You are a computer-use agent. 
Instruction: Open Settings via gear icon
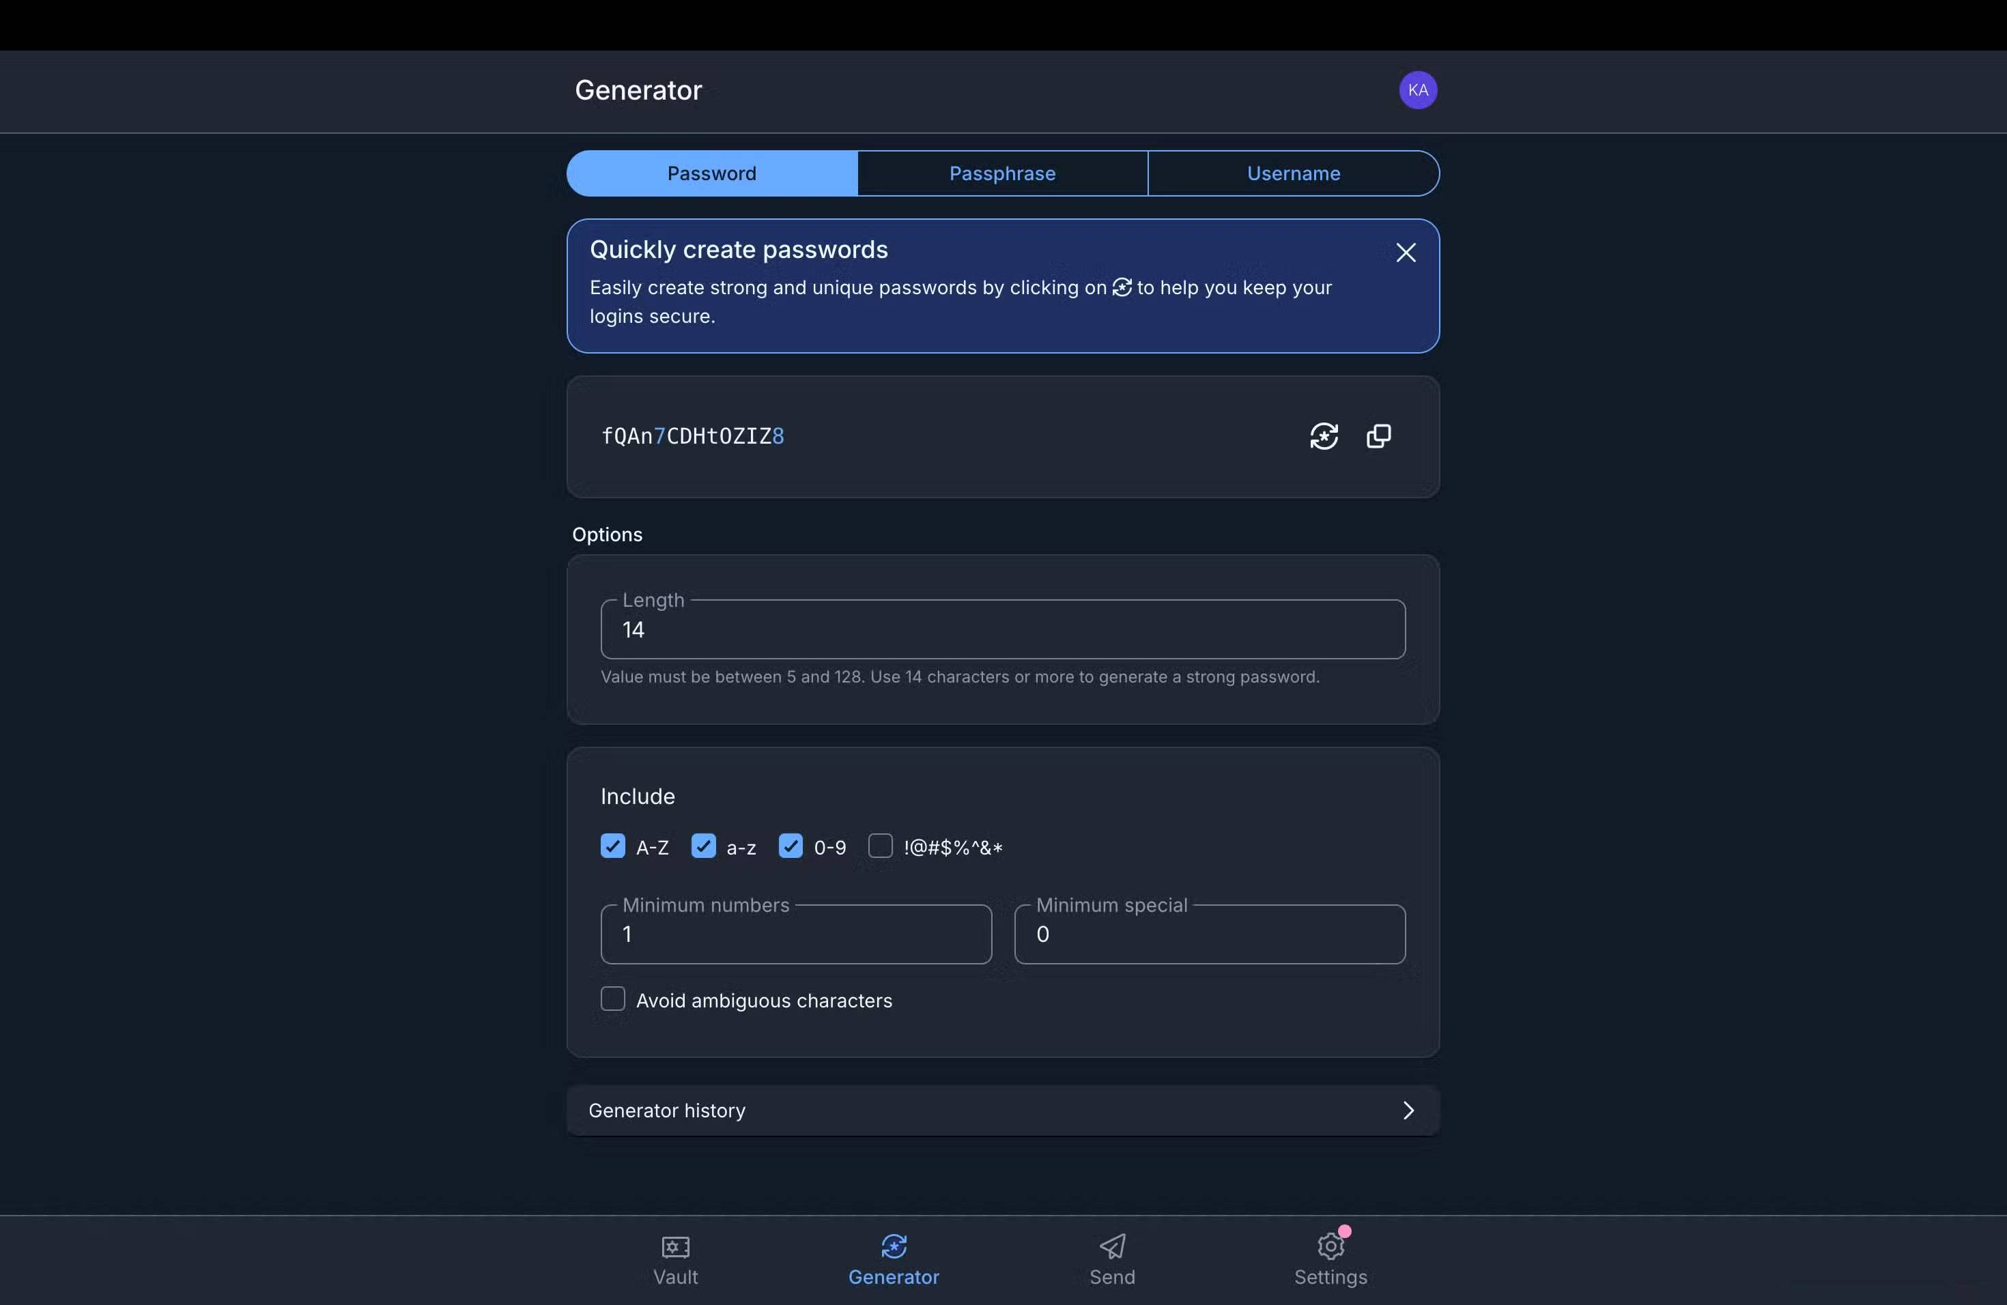(1330, 1247)
